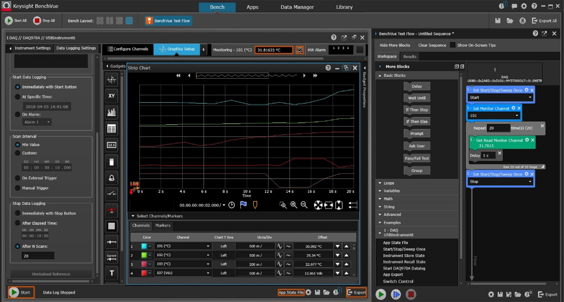Screen dimensions: 564x302
Task: Open the Markers tab
Action: (x=162, y=226)
